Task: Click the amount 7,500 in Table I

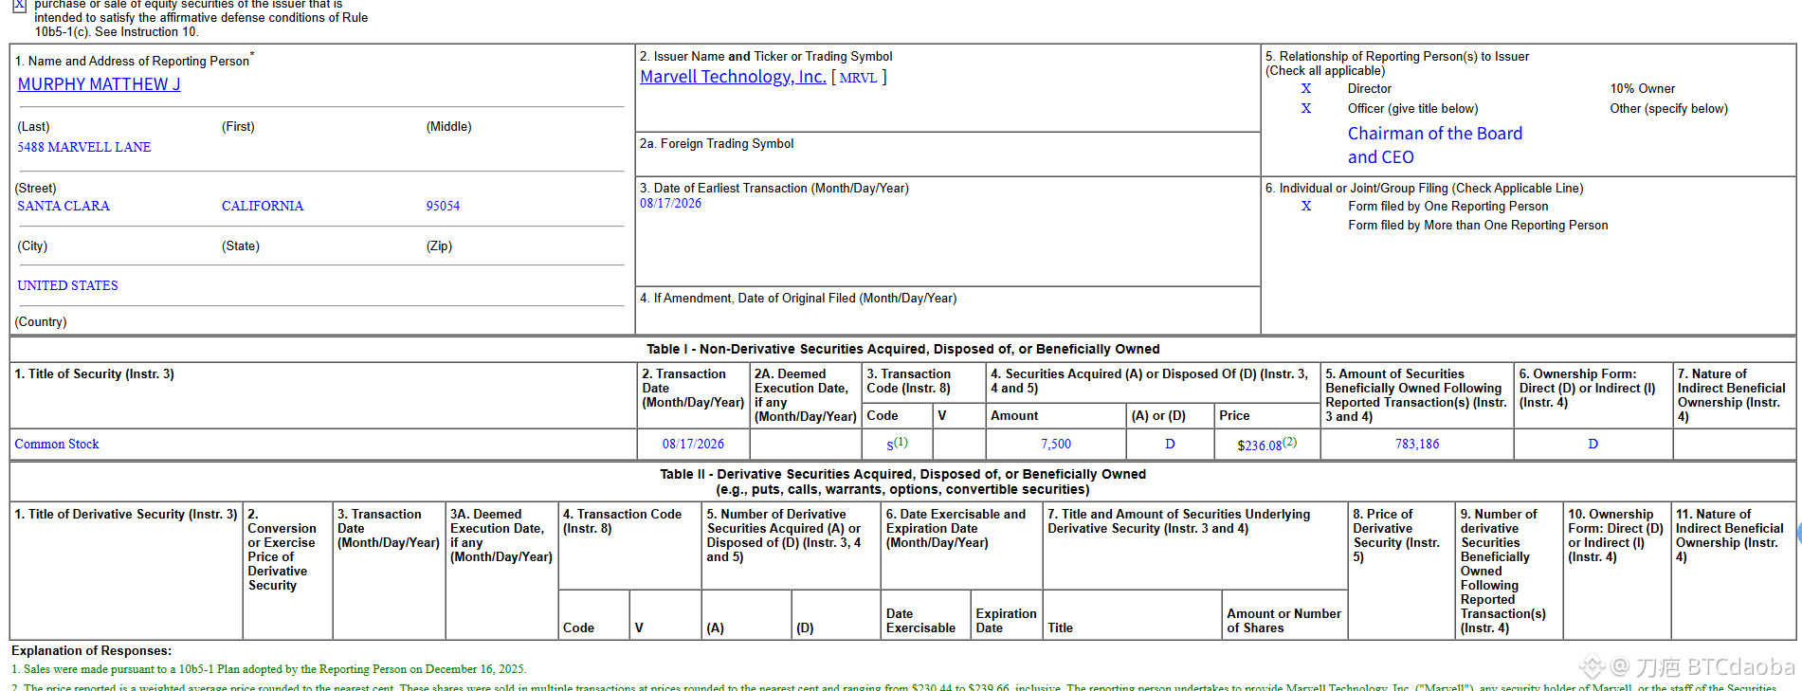Action: click(x=1056, y=444)
